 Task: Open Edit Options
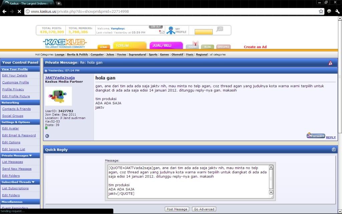11,142
